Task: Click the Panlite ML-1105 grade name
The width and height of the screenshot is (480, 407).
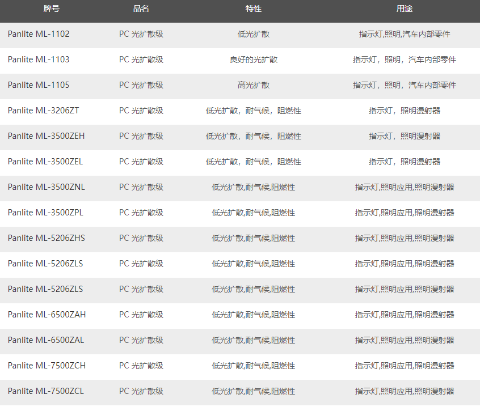Action: tap(39, 85)
